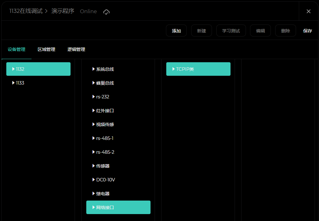Screen dimensions: 319x221
Task: Expand the 红外接口 triangle
Action: [94, 111]
